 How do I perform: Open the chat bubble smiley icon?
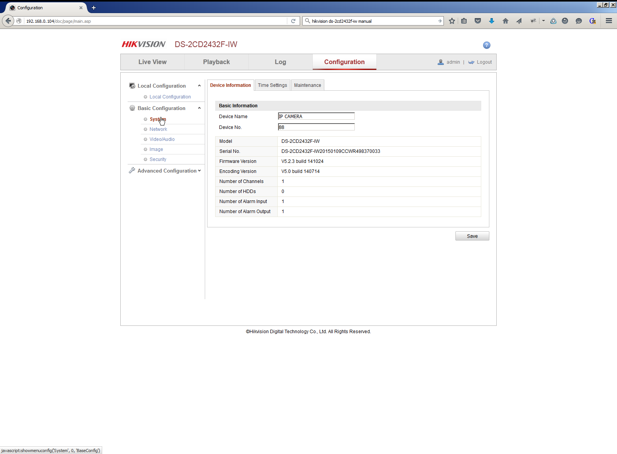click(579, 21)
